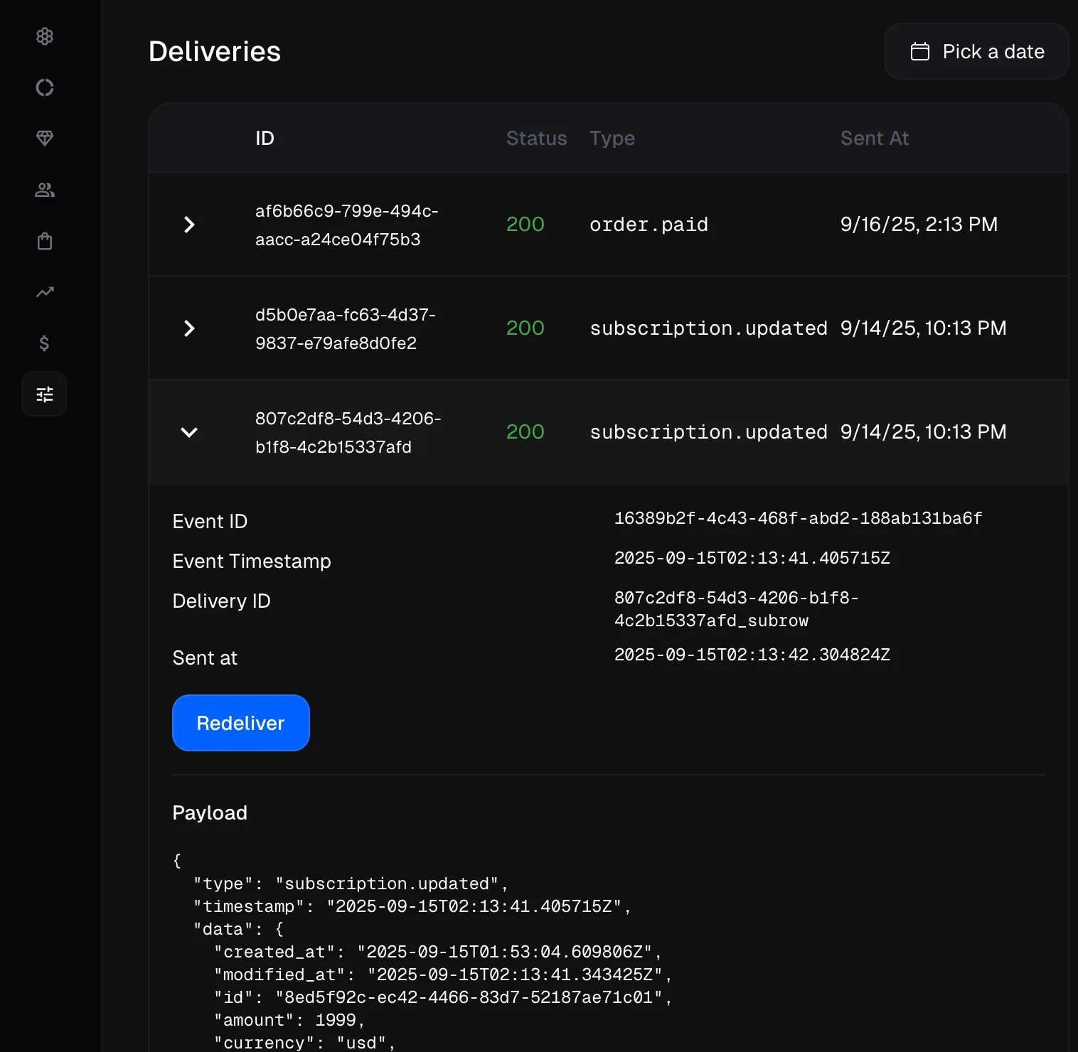The image size is (1078, 1052).
Task: Open the analytics trending-arrow icon
Action: (x=44, y=292)
